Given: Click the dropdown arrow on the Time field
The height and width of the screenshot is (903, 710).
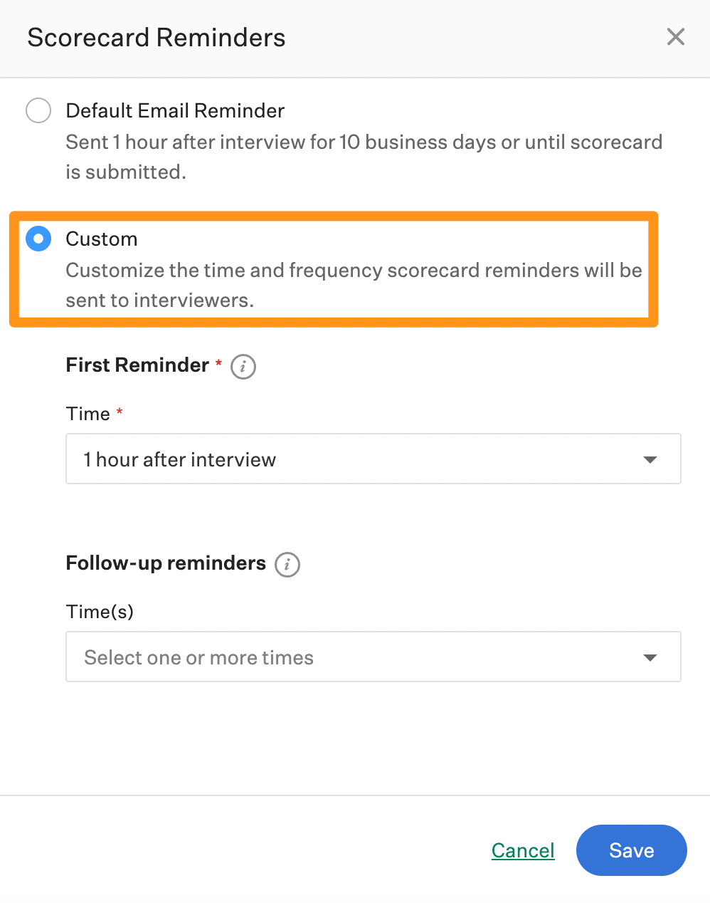Looking at the screenshot, I should (649, 459).
